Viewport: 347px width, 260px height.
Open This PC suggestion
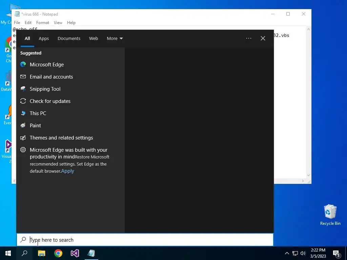click(x=70, y=113)
